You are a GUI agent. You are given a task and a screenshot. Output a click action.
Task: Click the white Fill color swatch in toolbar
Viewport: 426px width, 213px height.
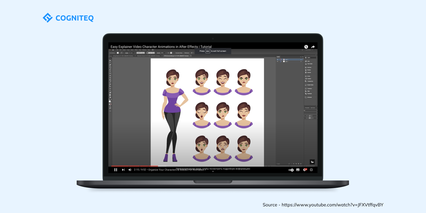point(110,101)
